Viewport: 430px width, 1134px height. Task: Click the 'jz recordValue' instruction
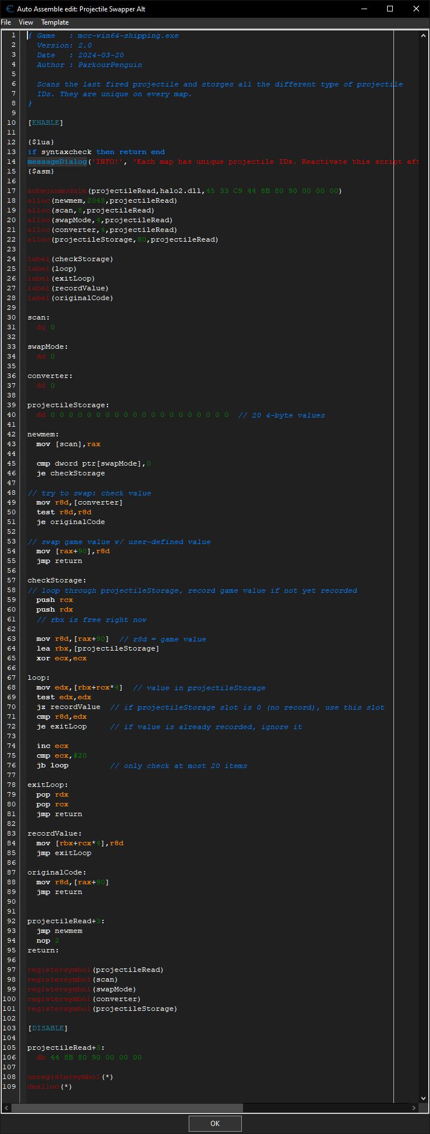pyautogui.click(x=69, y=707)
